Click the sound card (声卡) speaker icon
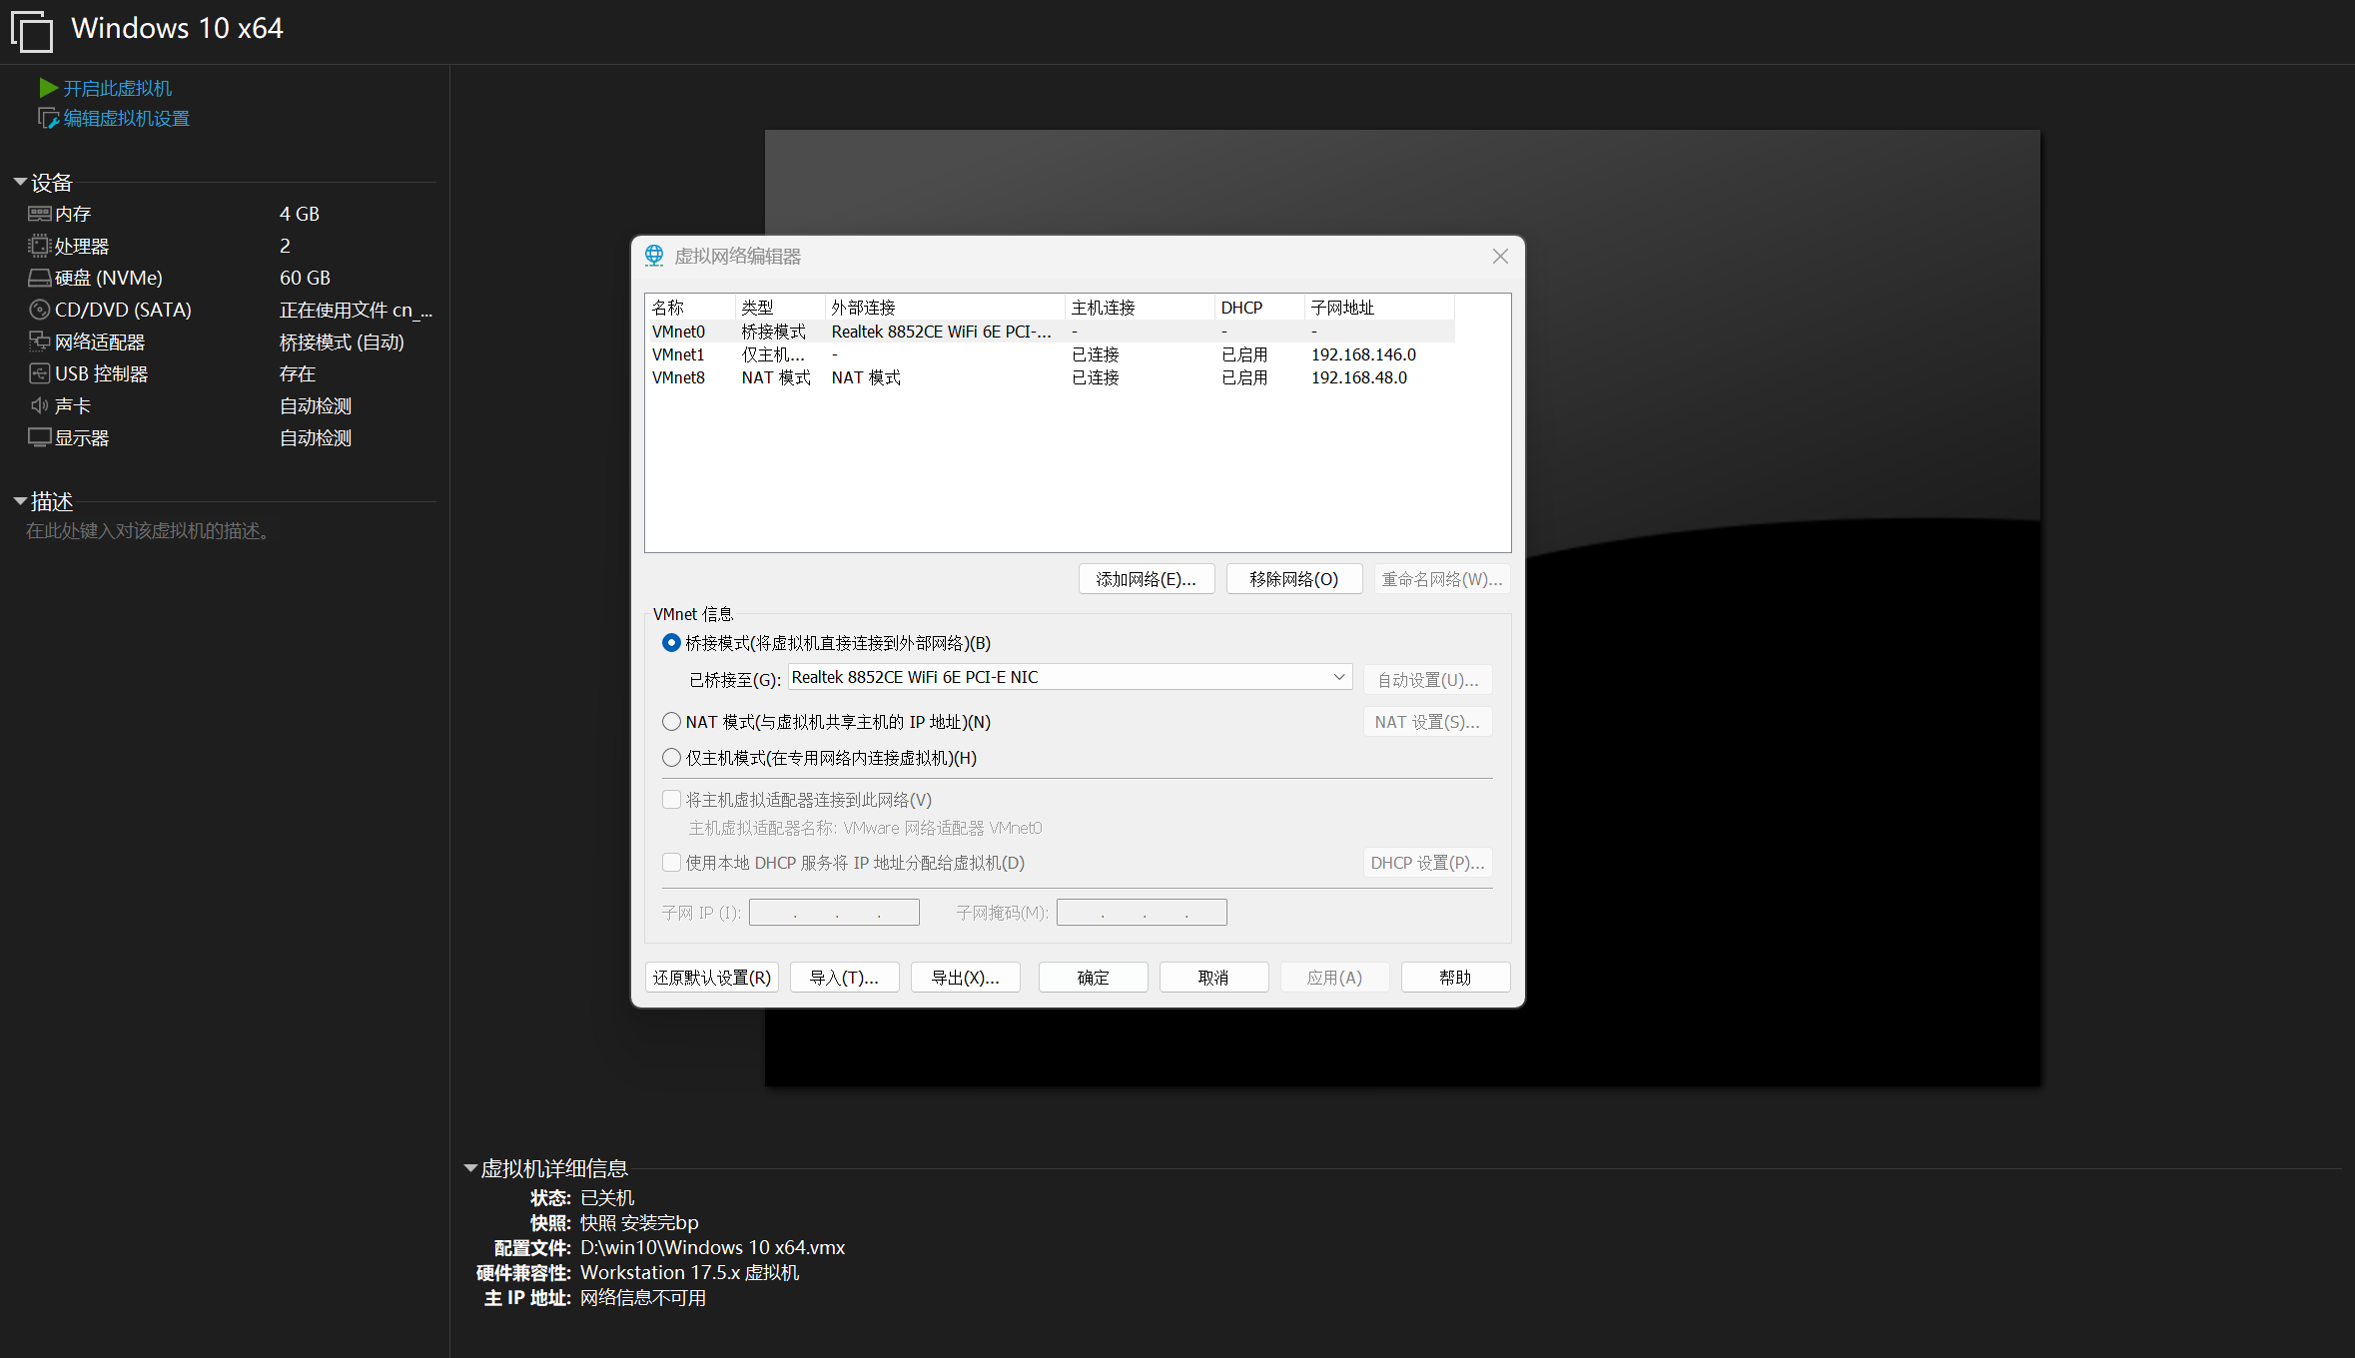 (39, 405)
